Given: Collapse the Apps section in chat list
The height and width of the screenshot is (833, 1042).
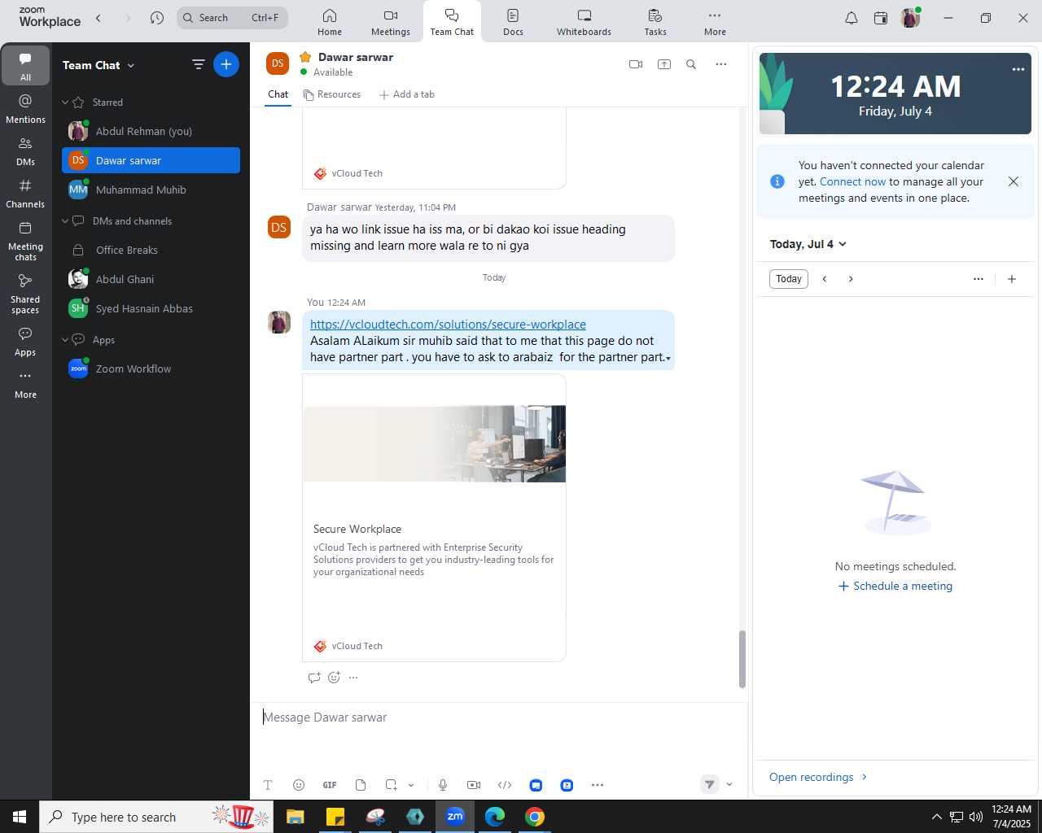Looking at the screenshot, I should pos(65,340).
